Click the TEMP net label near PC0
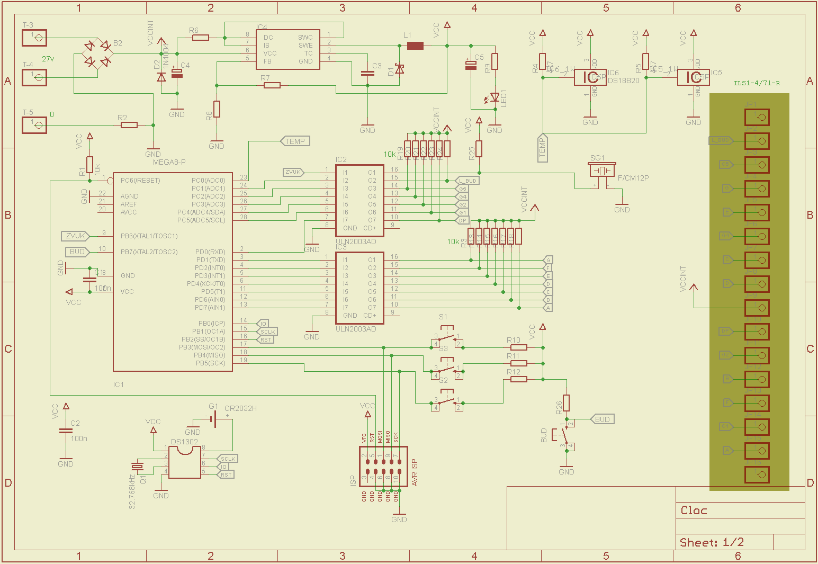Image resolution: width=818 pixels, height=564 pixels. click(x=294, y=141)
